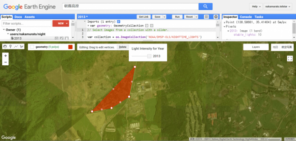Select the pan hand tool on map
The image size is (296, 141).
pyautogui.click(x=5, y=46)
